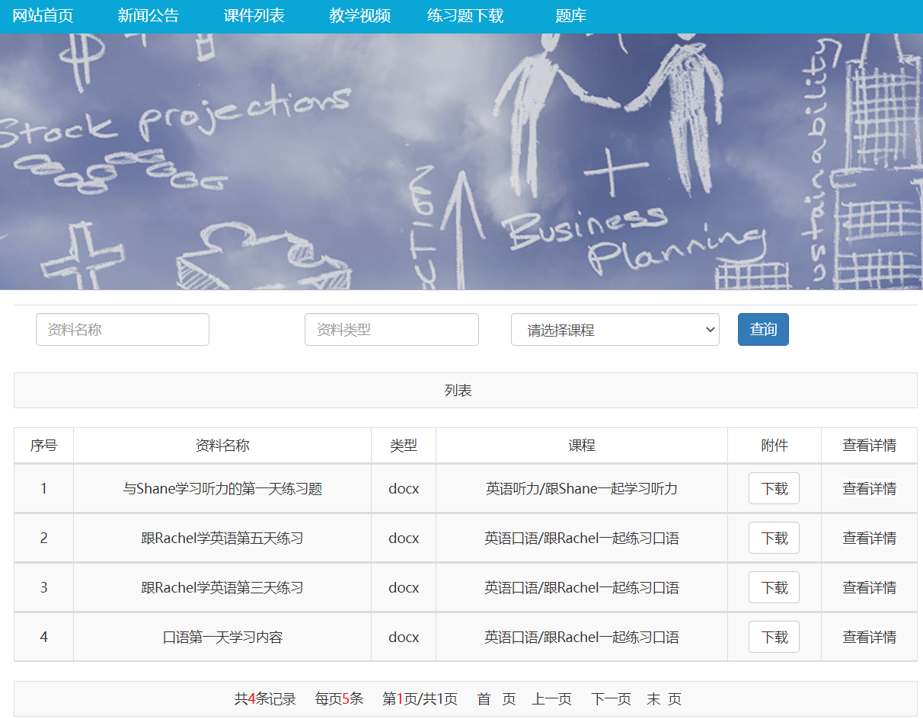This screenshot has width=923, height=719.
Task: Click the 上一页 pagination link
Action: [551, 699]
